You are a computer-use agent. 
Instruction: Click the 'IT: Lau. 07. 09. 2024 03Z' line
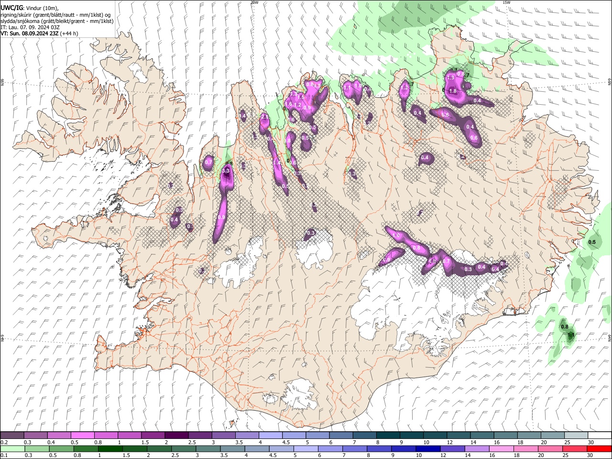(30, 27)
